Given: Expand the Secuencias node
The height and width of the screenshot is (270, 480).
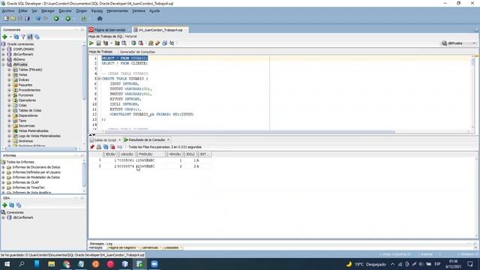Looking at the screenshot, I should pos(9,126).
